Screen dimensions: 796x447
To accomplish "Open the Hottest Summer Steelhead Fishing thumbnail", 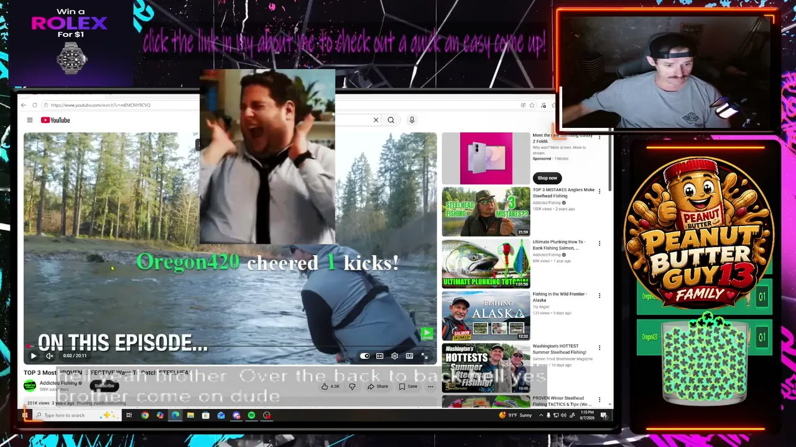I will [486, 368].
